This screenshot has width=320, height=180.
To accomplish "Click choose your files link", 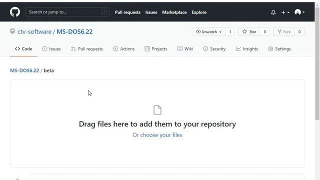I will [161, 135].
